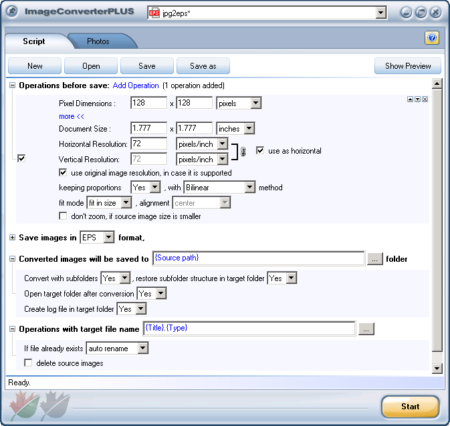Open vertical resolution pixels/inch dropdown
The width and height of the screenshot is (450, 426).
[x=222, y=159]
